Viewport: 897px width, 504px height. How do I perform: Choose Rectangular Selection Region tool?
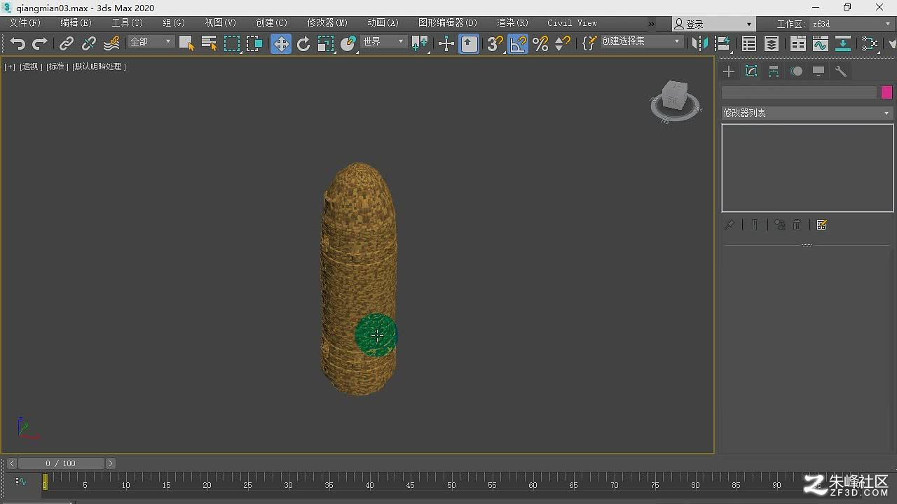point(232,43)
